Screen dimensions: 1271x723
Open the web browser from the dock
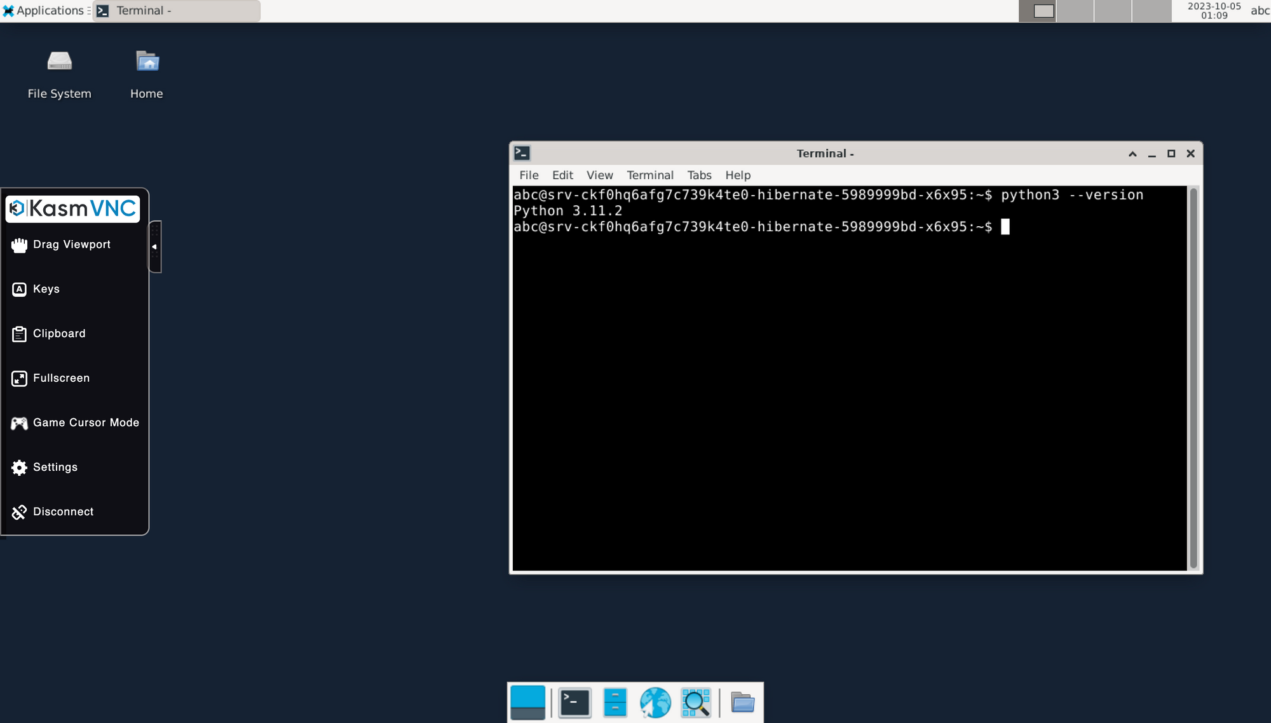[655, 702]
